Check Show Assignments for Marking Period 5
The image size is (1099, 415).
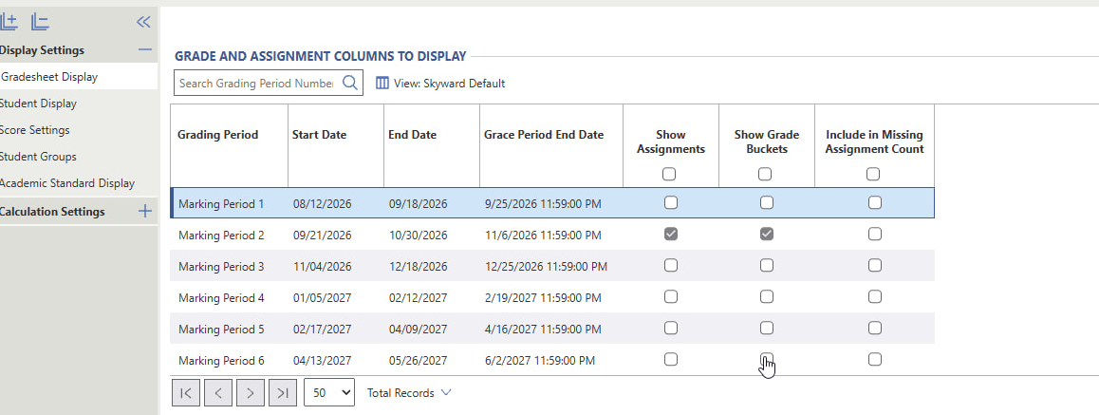[x=671, y=328]
